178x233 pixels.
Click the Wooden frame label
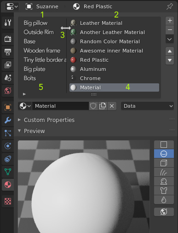(42, 51)
